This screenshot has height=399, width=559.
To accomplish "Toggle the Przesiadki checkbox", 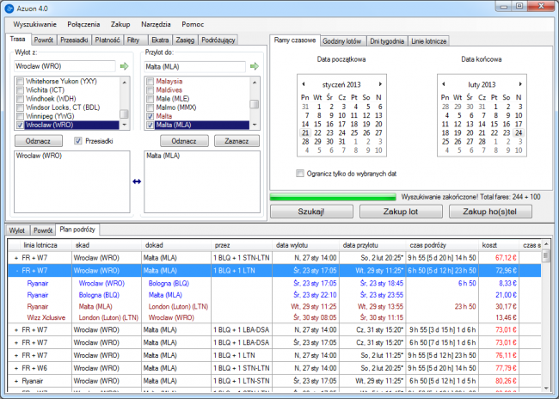I will 78,140.
